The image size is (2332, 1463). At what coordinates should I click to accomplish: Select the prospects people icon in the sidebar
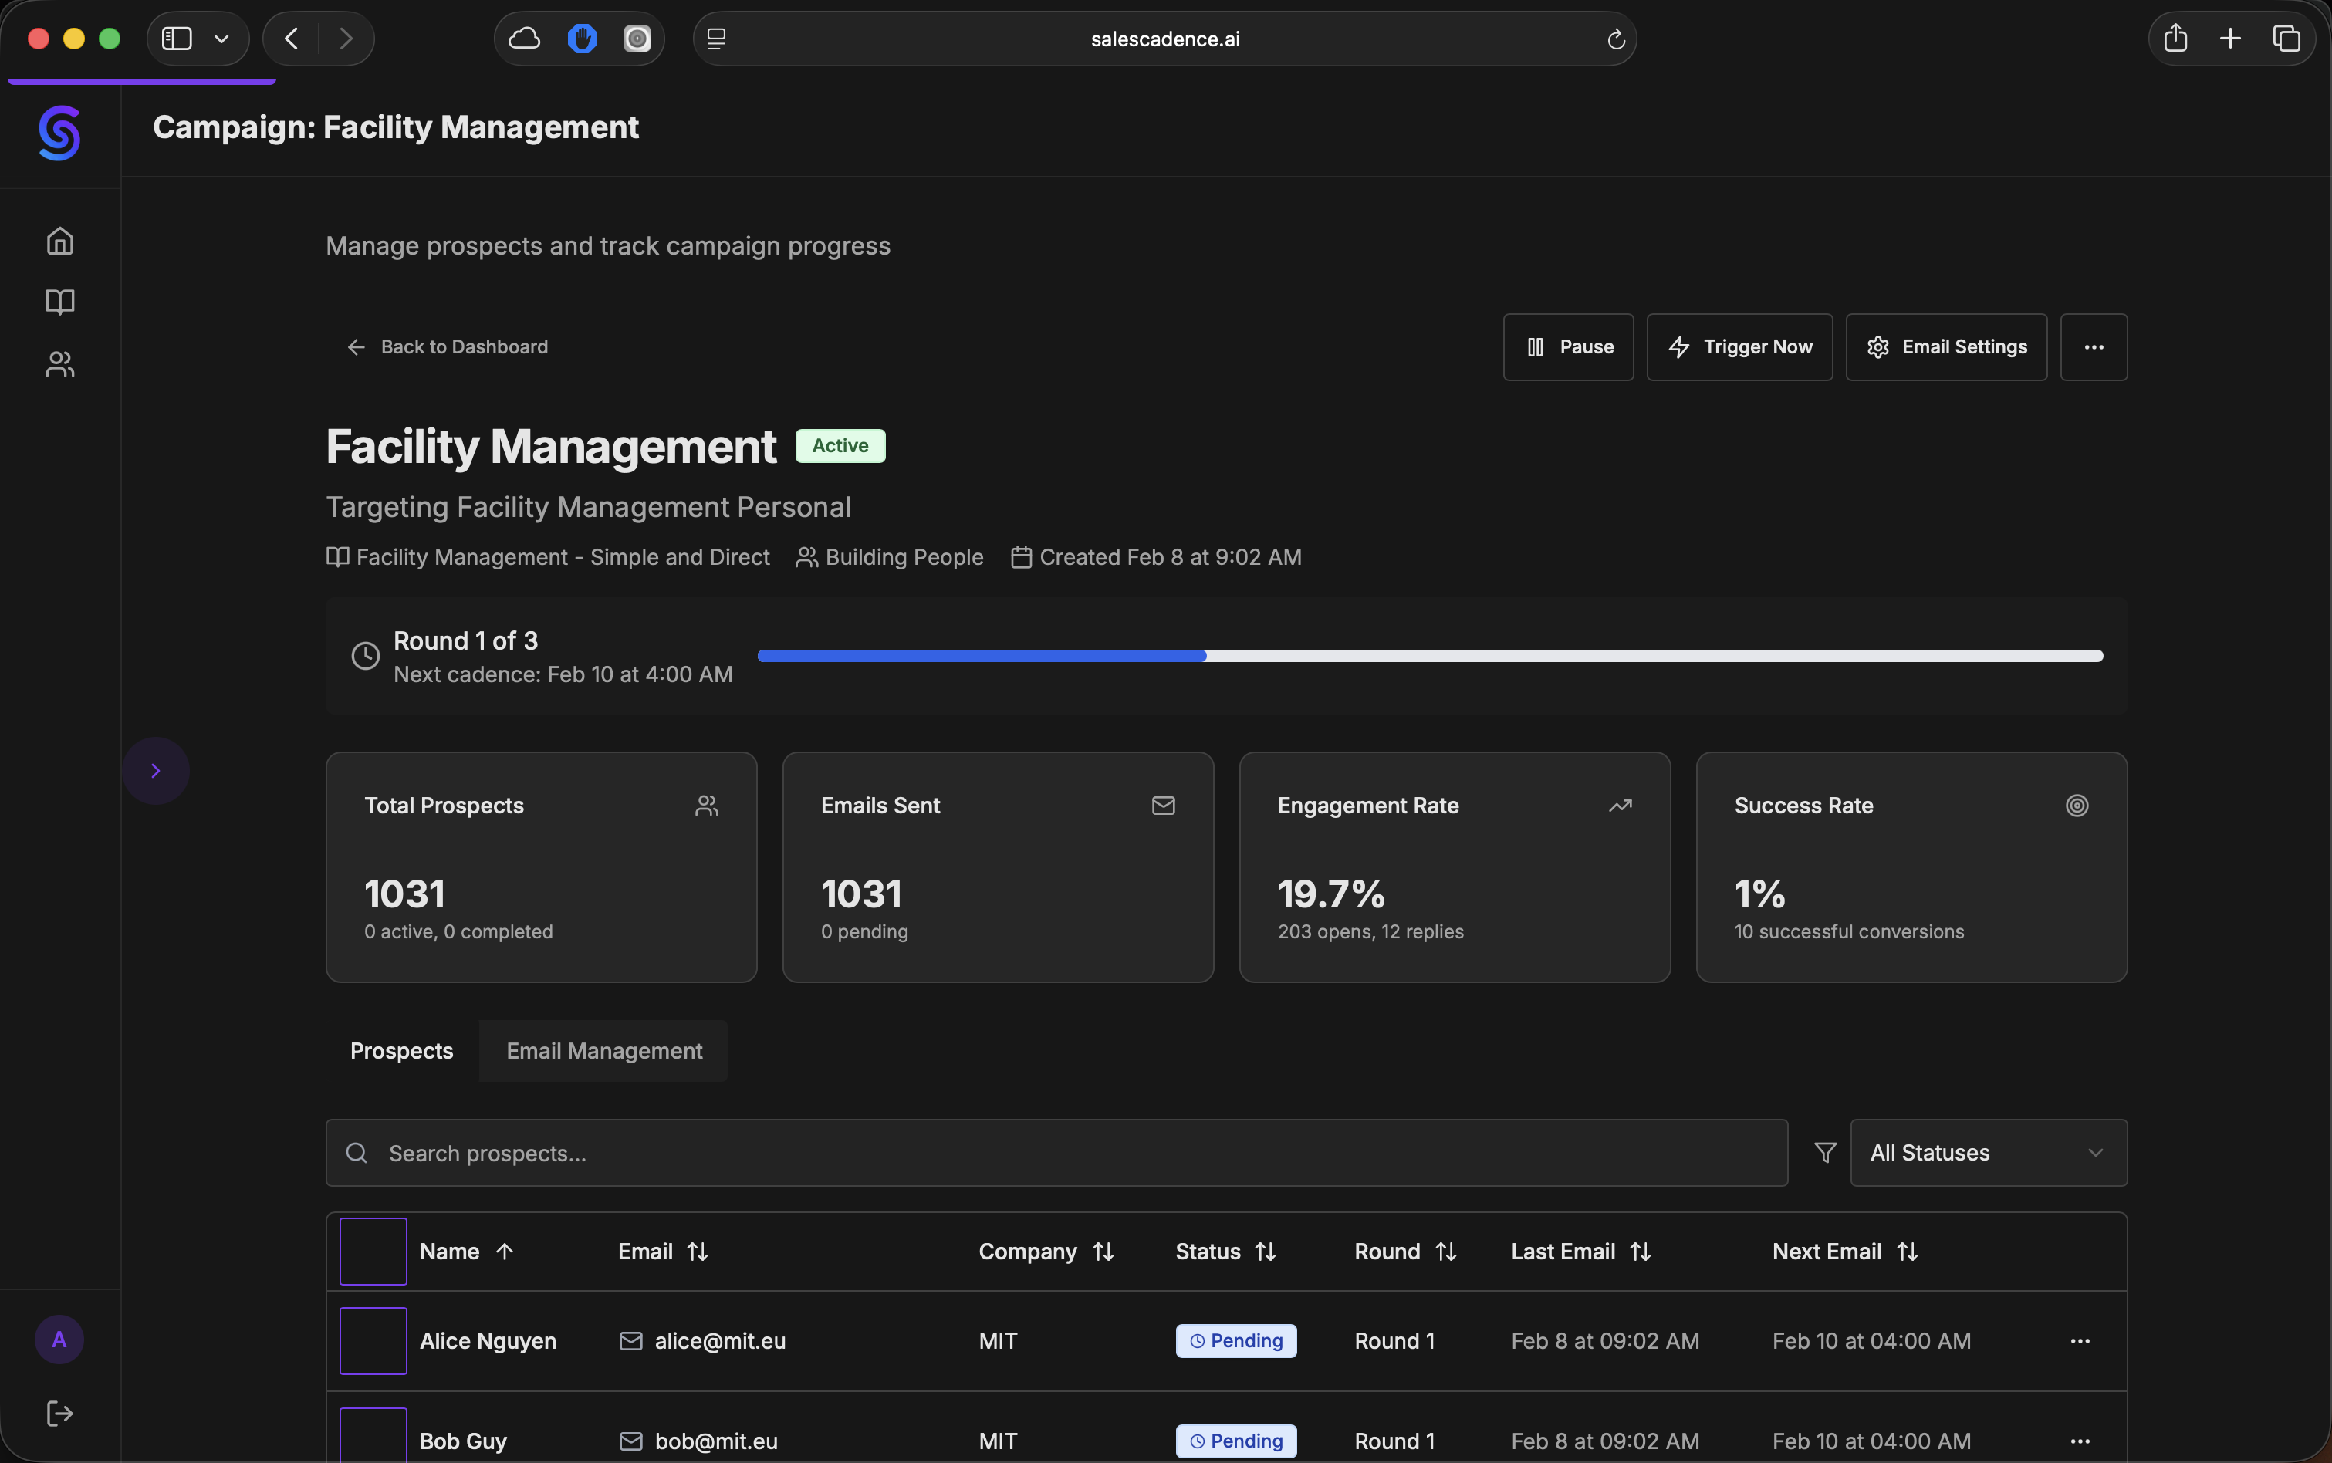coord(59,363)
